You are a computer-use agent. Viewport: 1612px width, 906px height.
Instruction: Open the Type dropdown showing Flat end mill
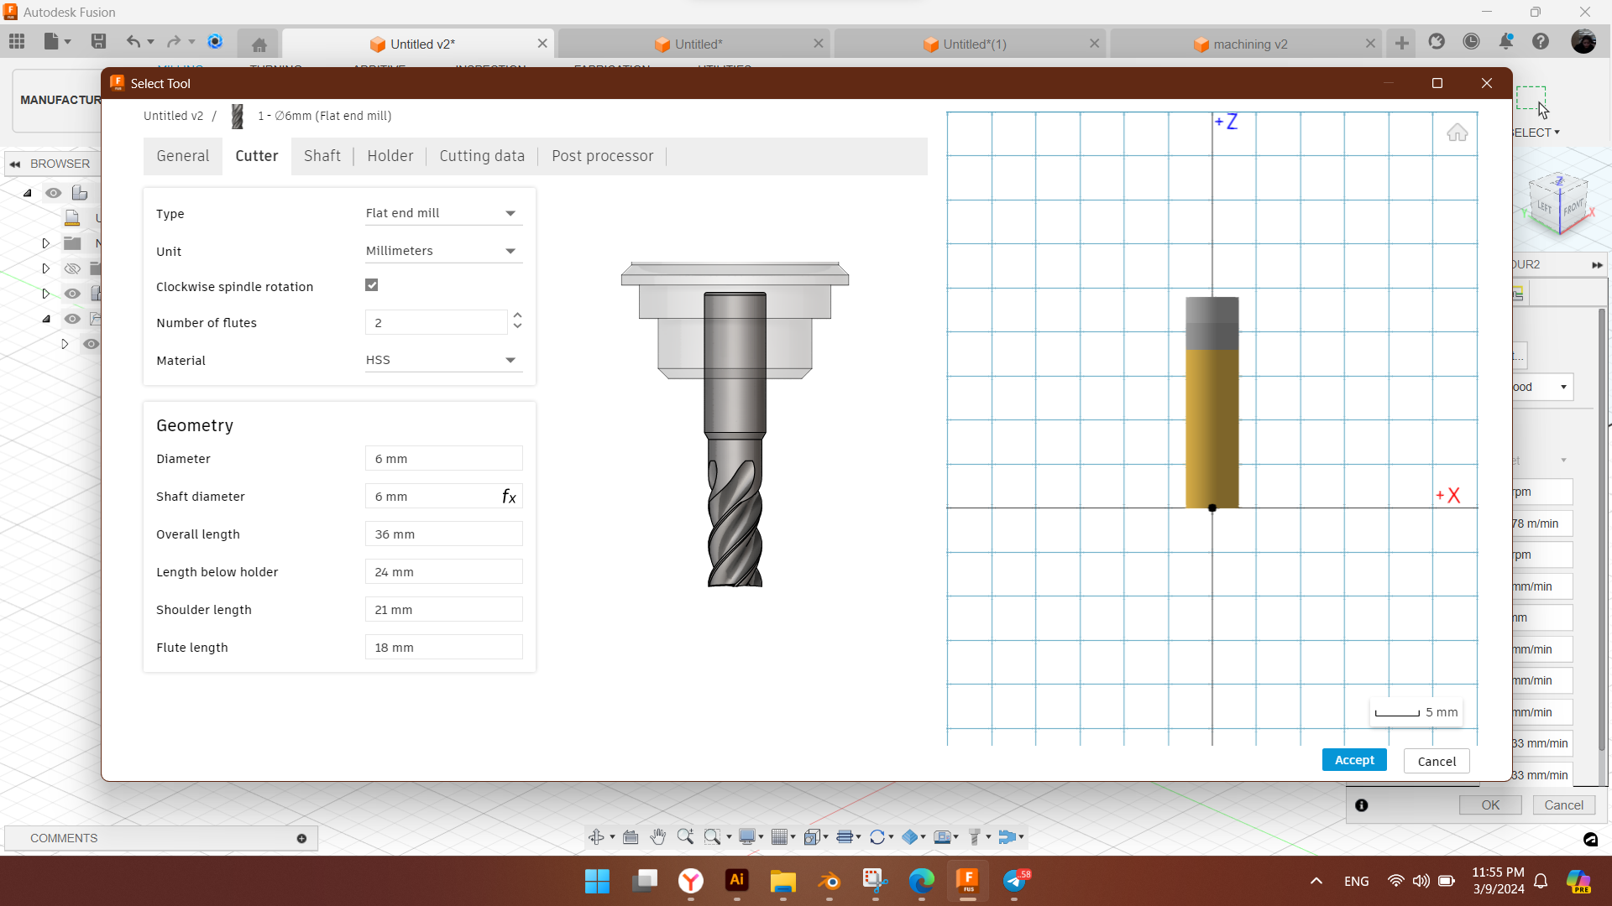(443, 213)
